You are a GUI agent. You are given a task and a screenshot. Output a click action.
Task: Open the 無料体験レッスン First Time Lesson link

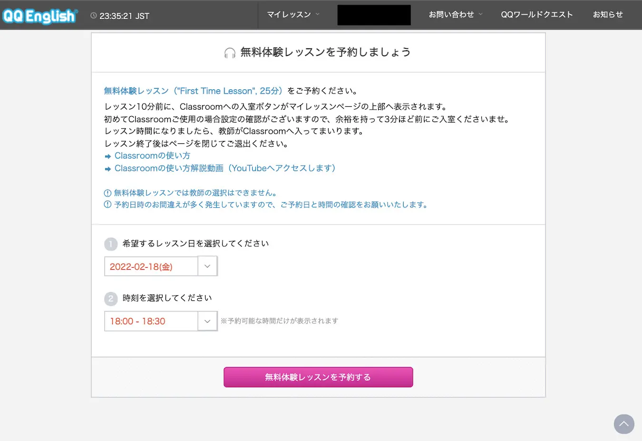click(194, 91)
